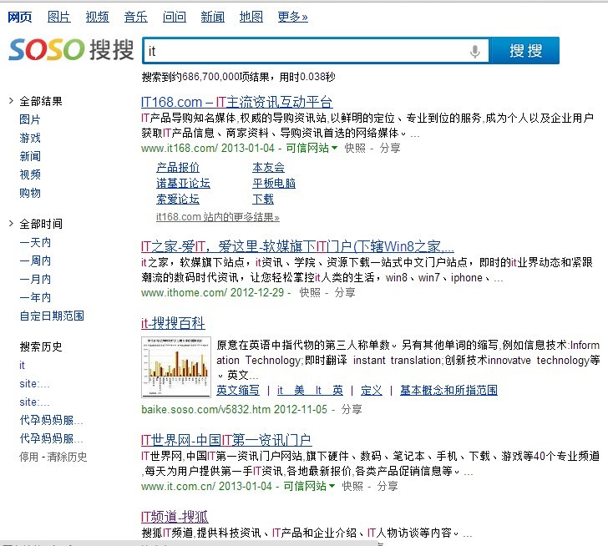
Task: Filter results by 一周内
Action: [35, 260]
